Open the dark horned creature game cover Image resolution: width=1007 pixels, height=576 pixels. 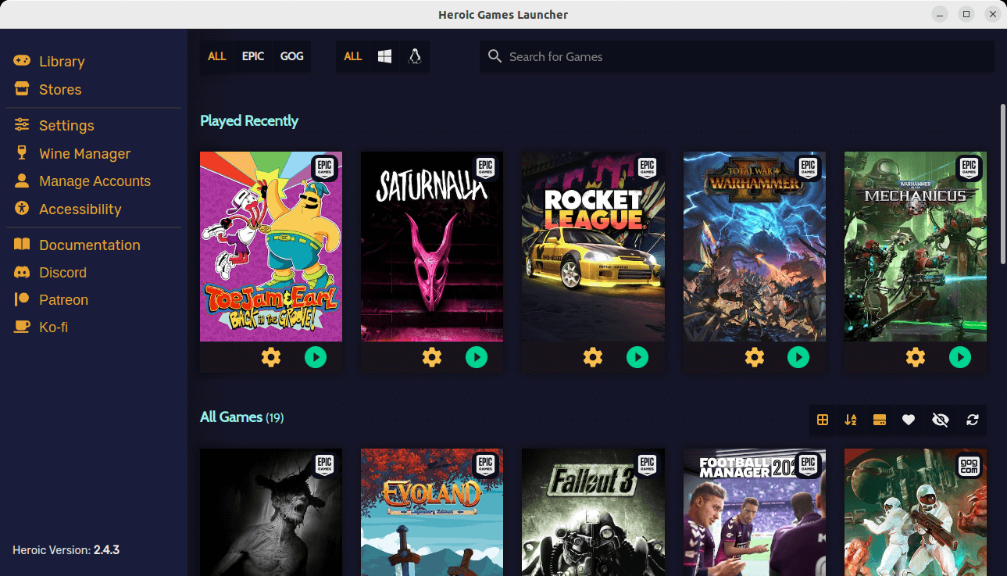[x=271, y=512]
